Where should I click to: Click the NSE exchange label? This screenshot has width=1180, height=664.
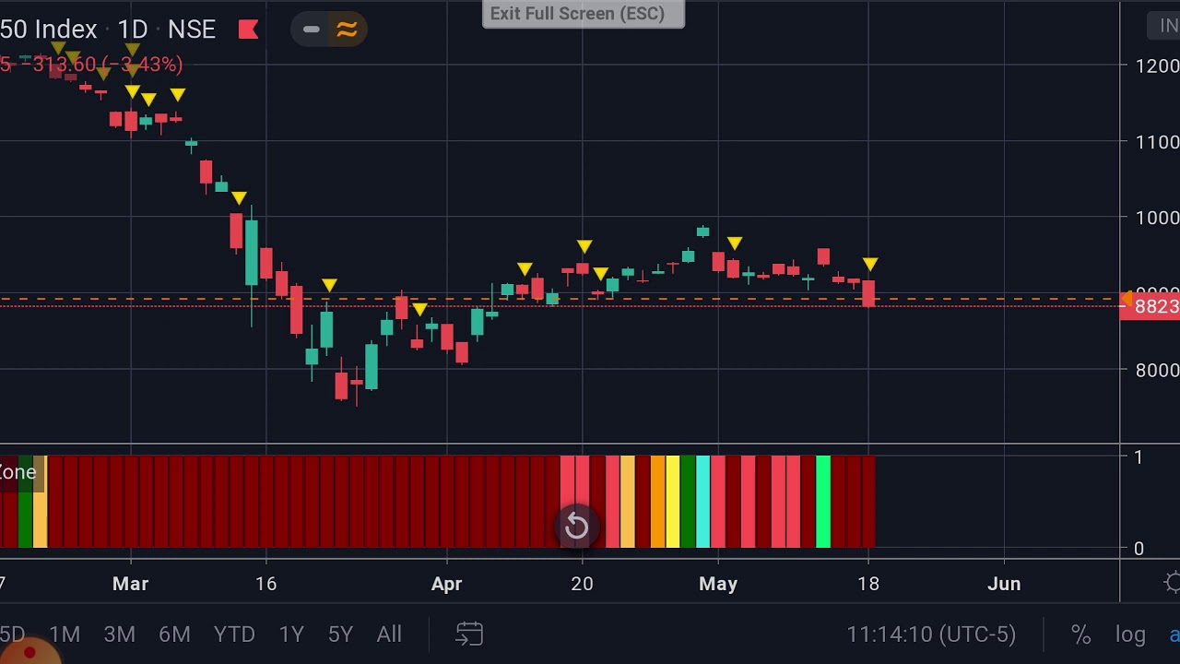coord(192,30)
